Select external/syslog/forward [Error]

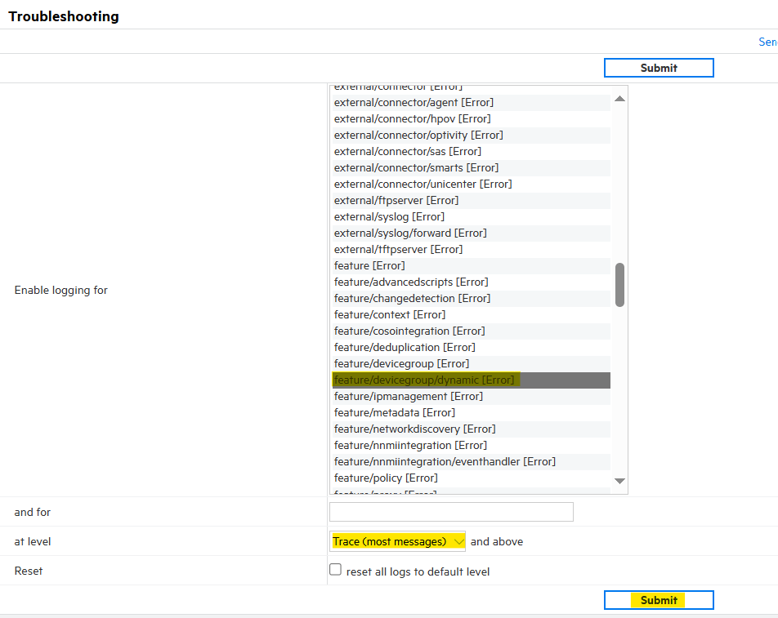pos(471,233)
